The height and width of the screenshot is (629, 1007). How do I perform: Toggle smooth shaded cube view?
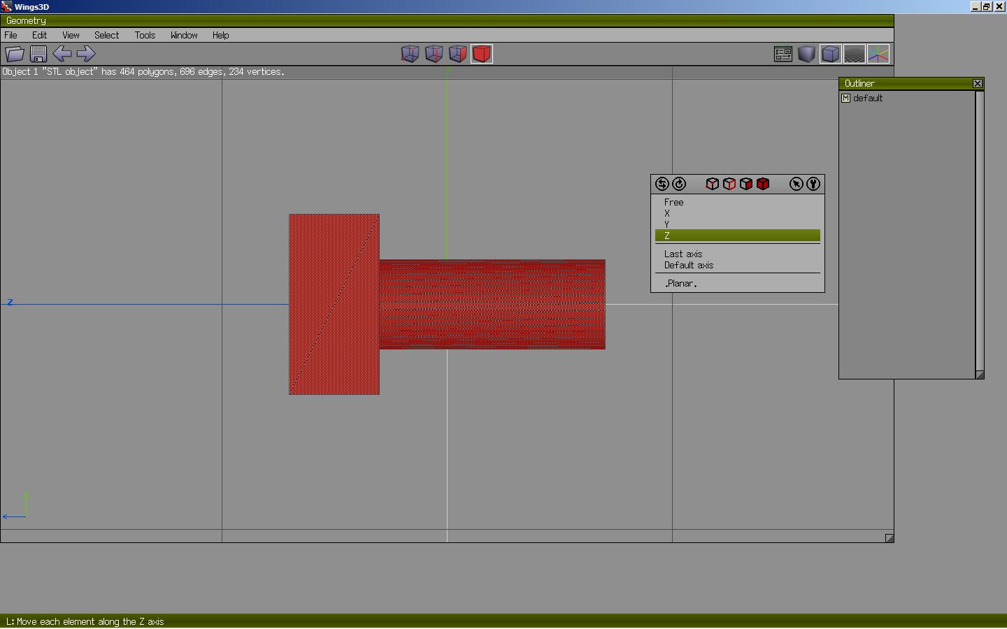tap(807, 54)
